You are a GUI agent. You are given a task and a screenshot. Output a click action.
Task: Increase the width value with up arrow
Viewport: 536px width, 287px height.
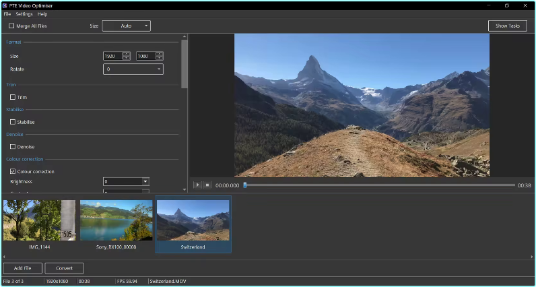coord(127,54)
